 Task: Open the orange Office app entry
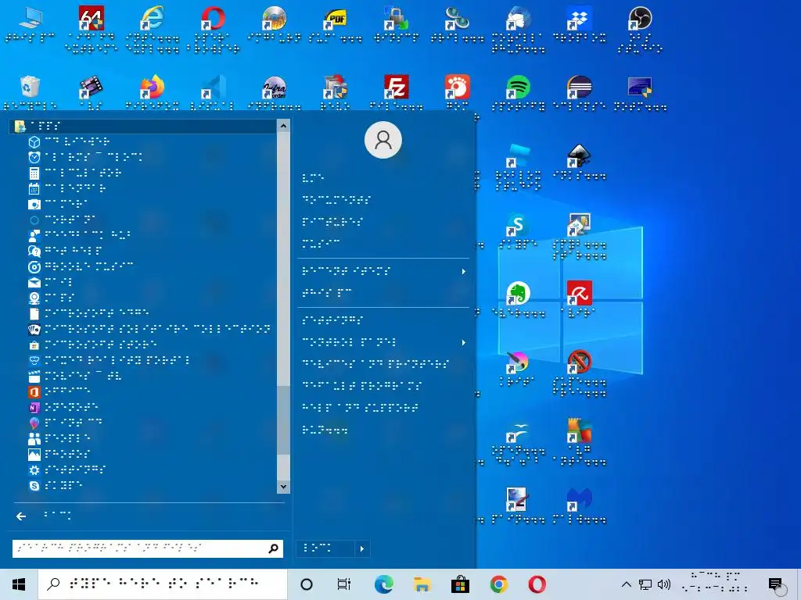(x=59, y=392)
